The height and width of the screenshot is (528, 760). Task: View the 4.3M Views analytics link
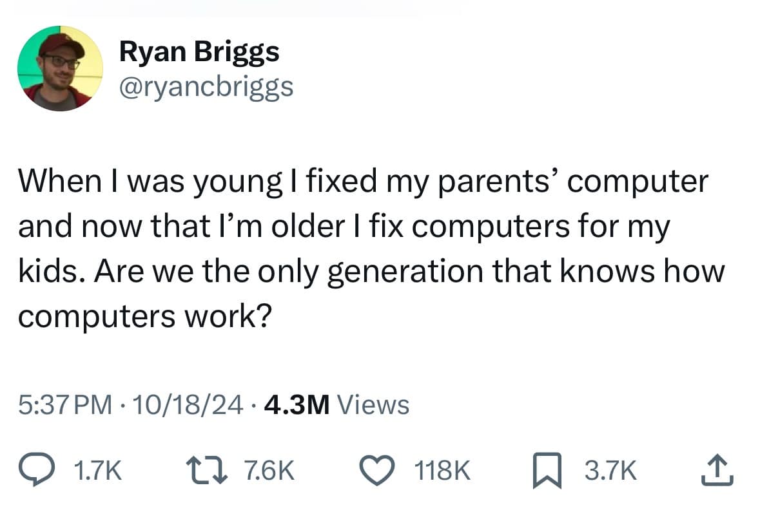click(335, 405)
